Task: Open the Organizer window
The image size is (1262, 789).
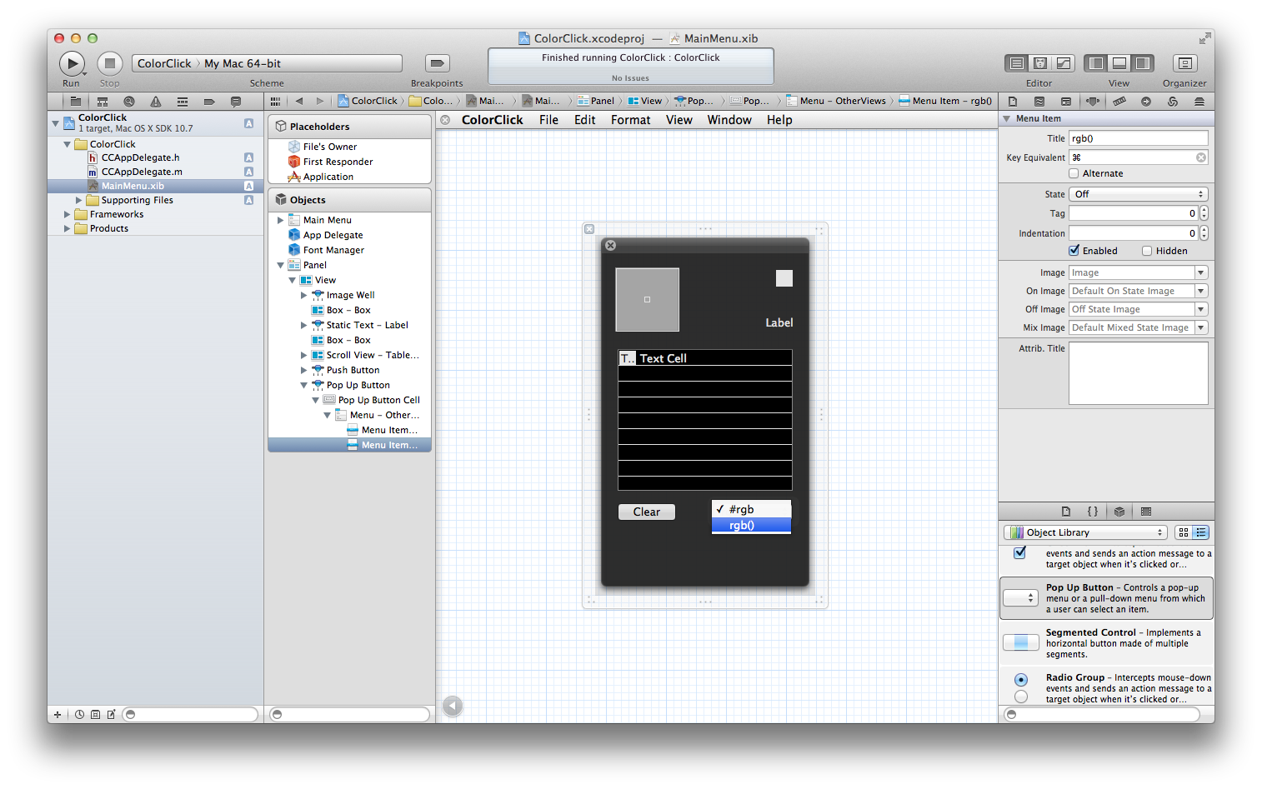Action: click(x=1184, y=63)
